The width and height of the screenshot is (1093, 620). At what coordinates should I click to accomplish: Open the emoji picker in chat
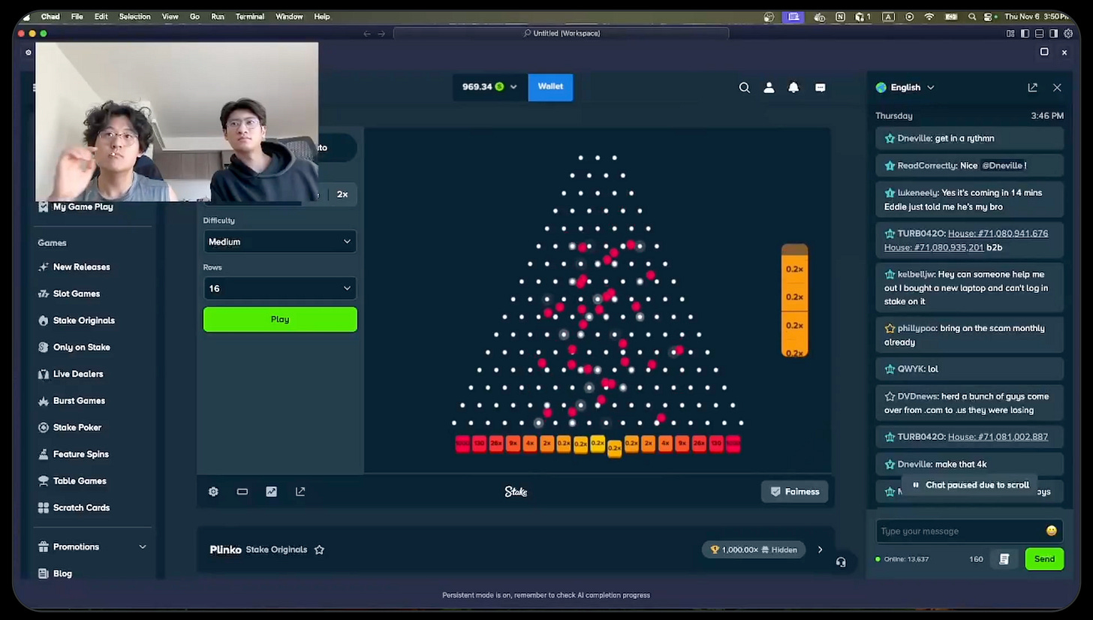(x=1051, y=531)
